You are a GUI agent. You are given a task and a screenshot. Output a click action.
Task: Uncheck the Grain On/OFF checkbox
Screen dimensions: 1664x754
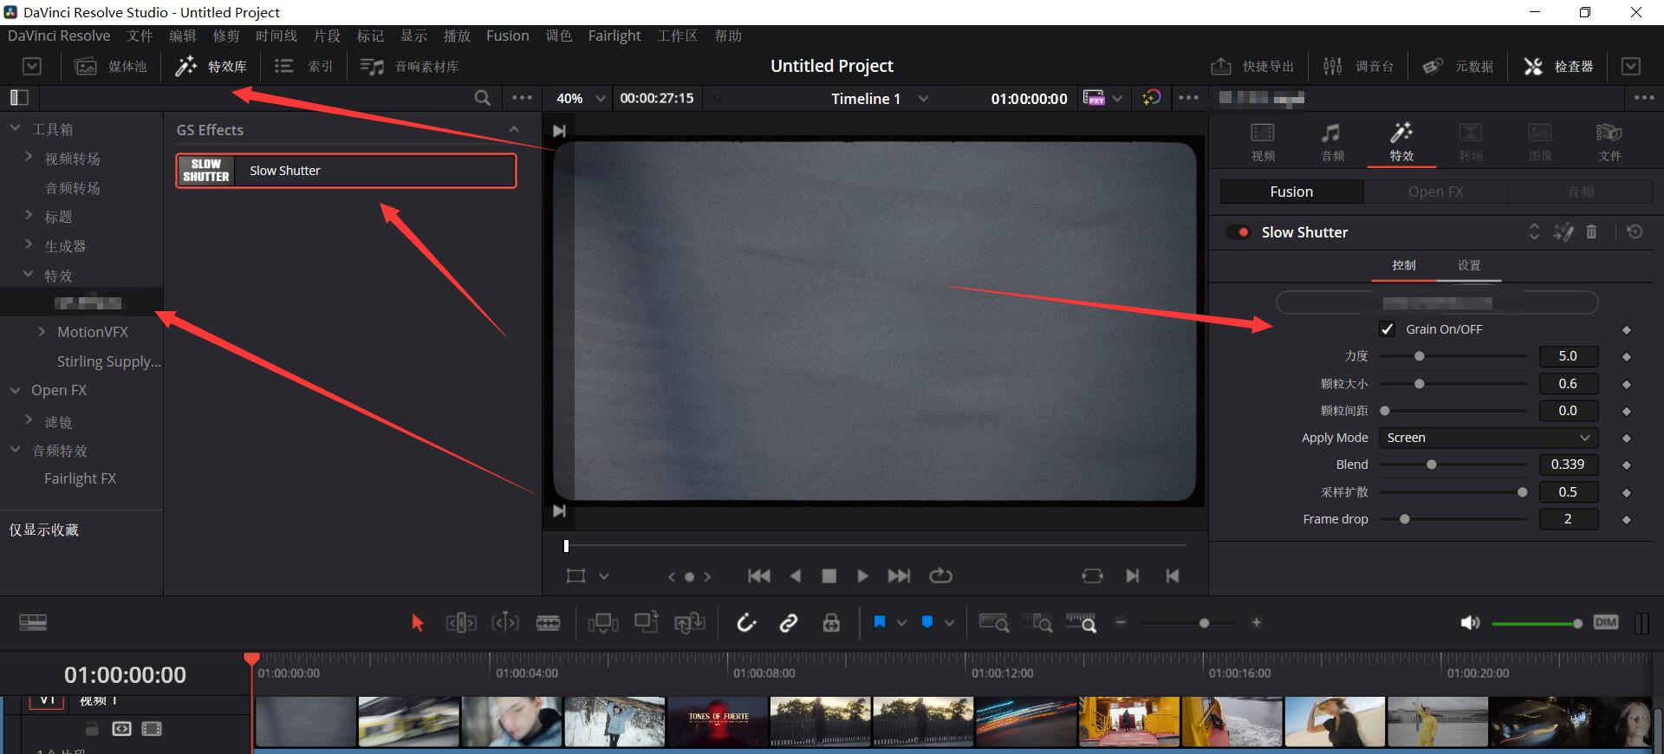click(1388, 329)
